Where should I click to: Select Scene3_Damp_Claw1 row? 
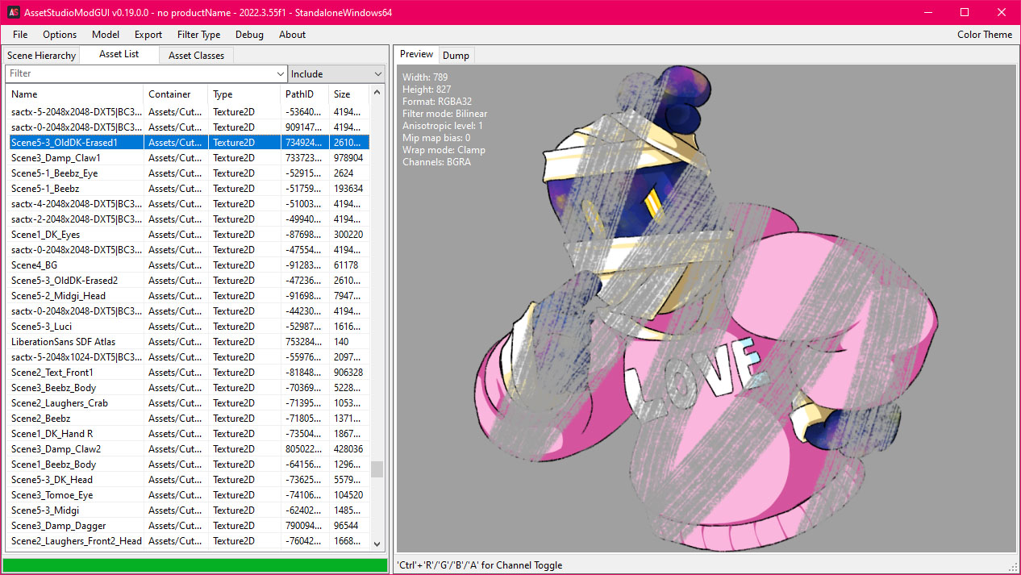189,158
